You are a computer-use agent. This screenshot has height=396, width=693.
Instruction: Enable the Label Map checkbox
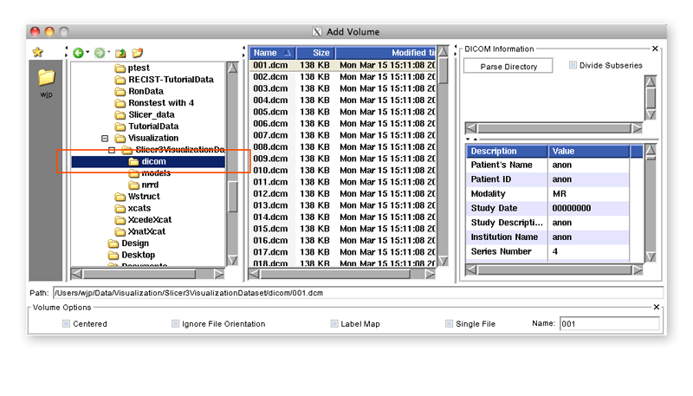pos(334,323)
